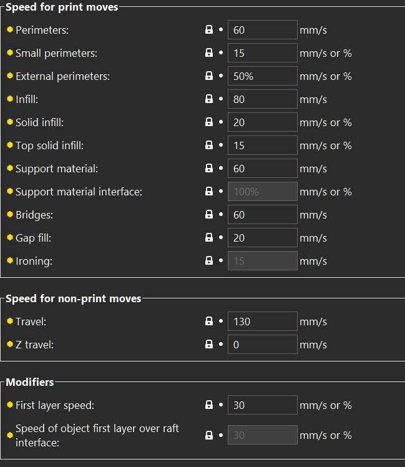405x467 pixels.
Task: Click the lock icon for Support material speed
Action: (209, 169)
